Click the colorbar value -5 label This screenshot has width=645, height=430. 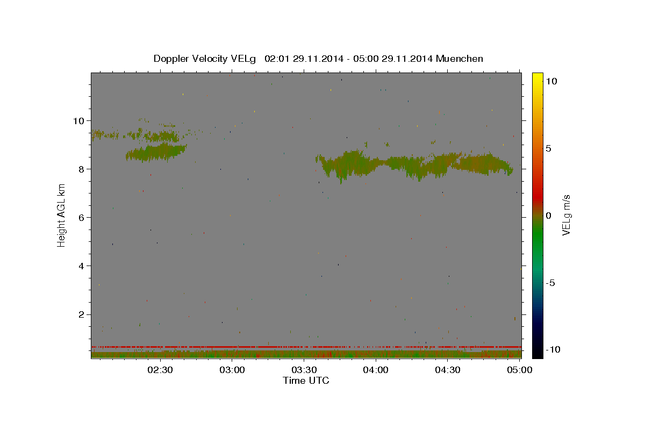pos(550,283)
